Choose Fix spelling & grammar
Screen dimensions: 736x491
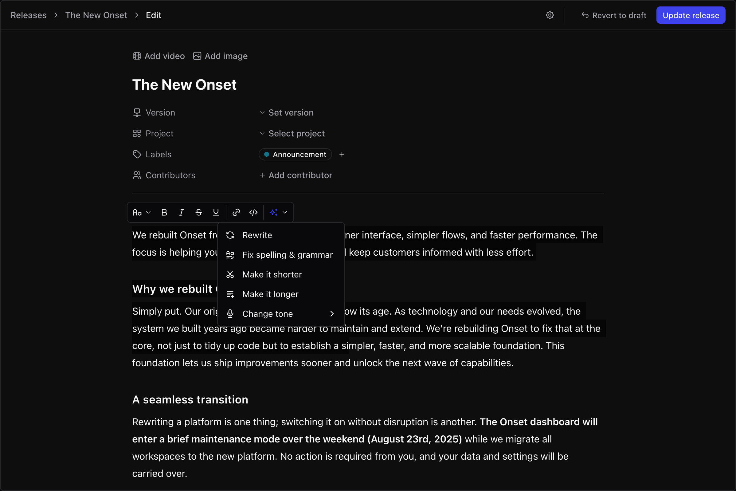pyautogui.click(x=287, y=255)
